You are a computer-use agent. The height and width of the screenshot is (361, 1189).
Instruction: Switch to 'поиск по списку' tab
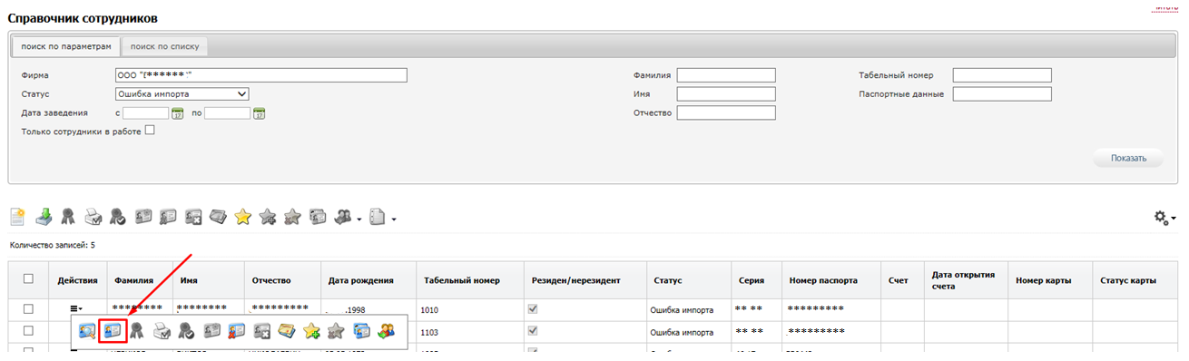click(x=164, y=46)
